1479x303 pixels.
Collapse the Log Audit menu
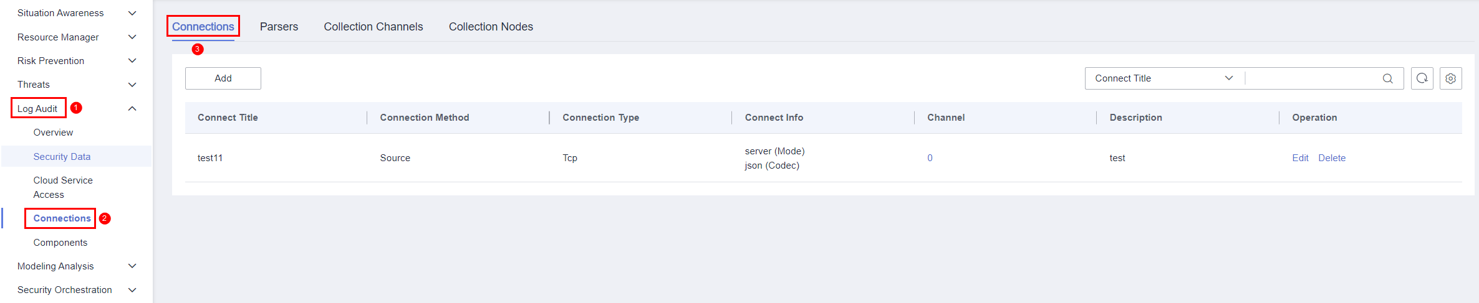click(132, 108)
